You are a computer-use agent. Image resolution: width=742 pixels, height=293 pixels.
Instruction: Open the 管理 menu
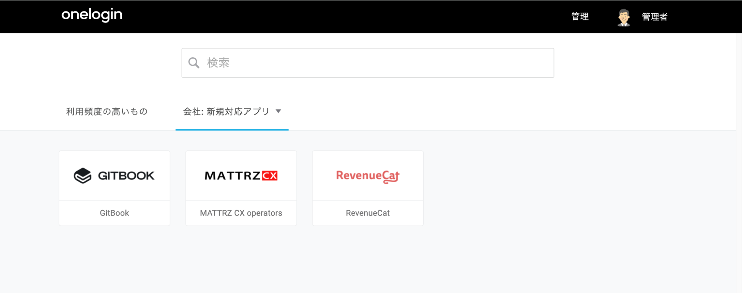[580, 17]
